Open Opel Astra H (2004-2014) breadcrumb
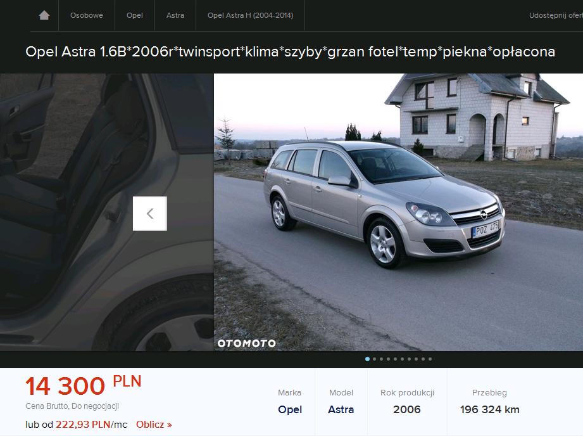Image resolution: width=583 pixels, height=436 pixels. coord(250,15)
